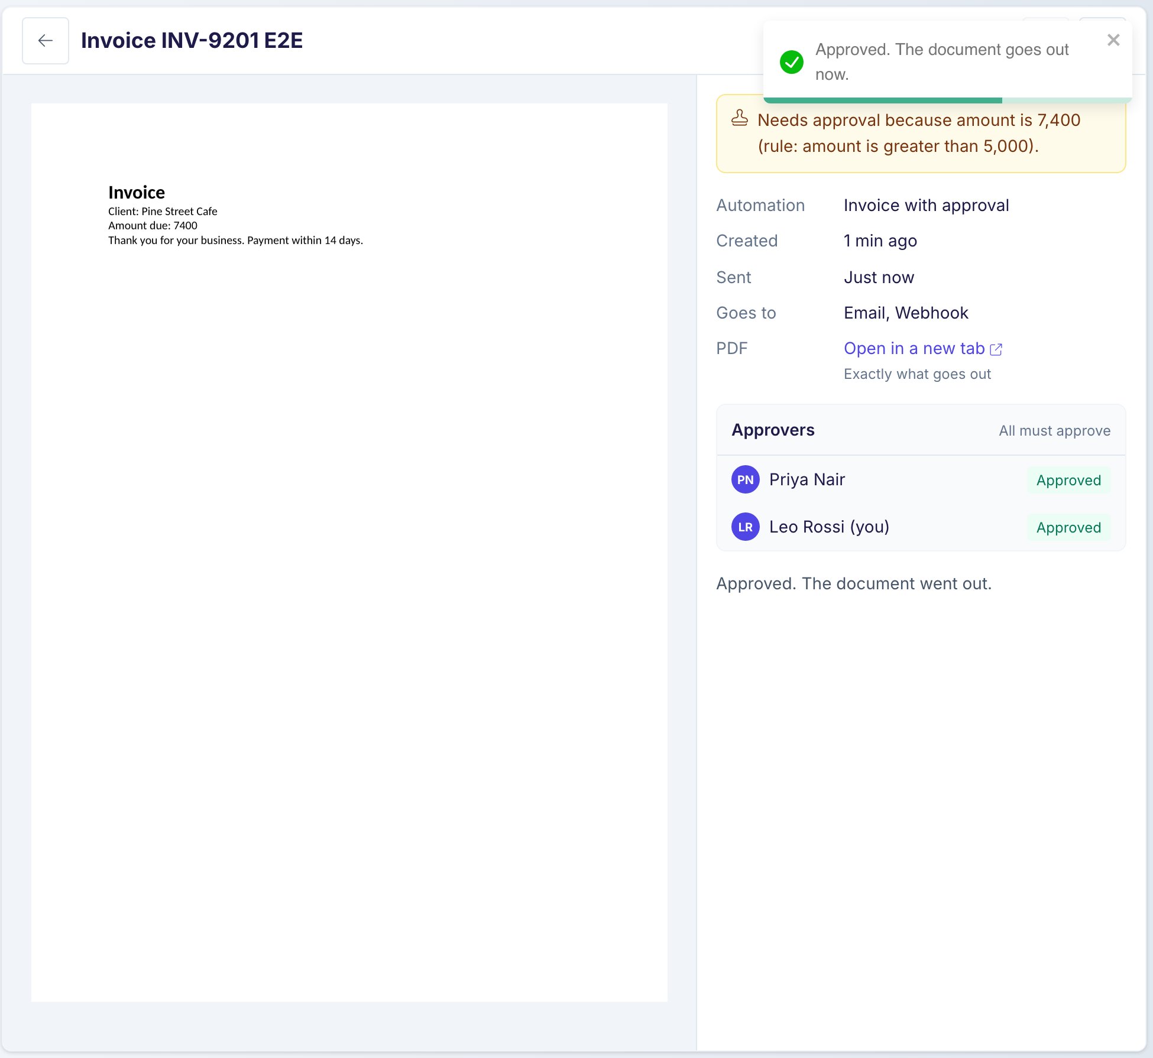This screenshot has width=1153, height=1058.
Task: Click 'Exactly what goes out' hint text
Action: pyautogui.click(x=917, y=374)
